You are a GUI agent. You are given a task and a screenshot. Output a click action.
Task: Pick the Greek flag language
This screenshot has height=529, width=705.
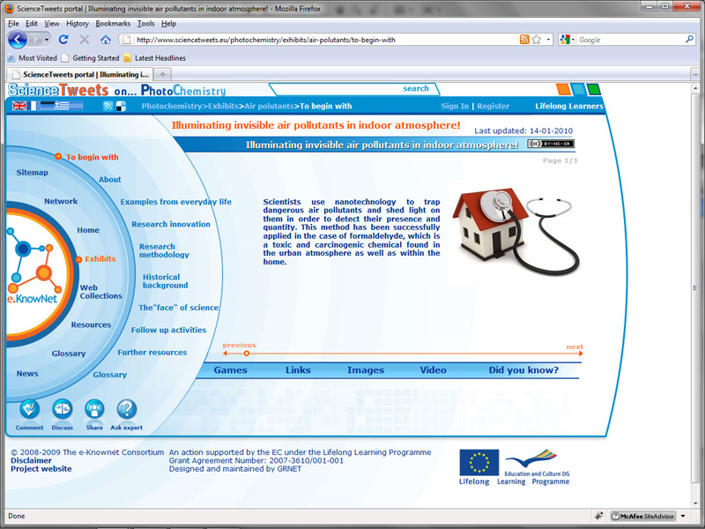(62, 106)
